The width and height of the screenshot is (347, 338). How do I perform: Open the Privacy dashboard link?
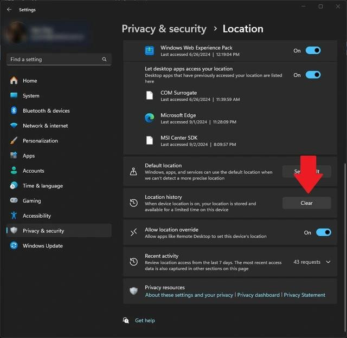click(x=259, y=295)
